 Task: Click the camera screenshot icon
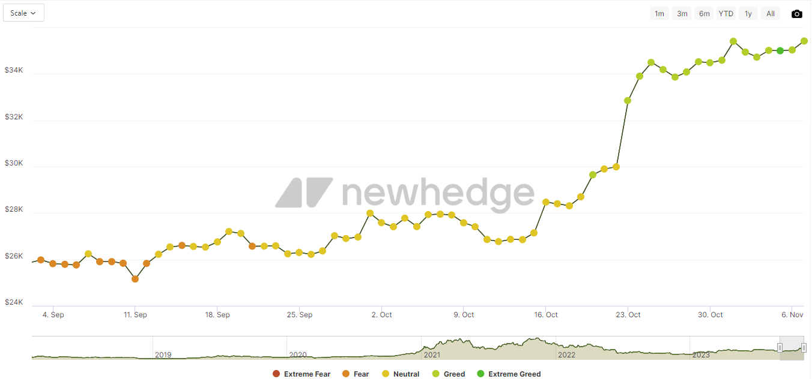[x=796, y=14]
